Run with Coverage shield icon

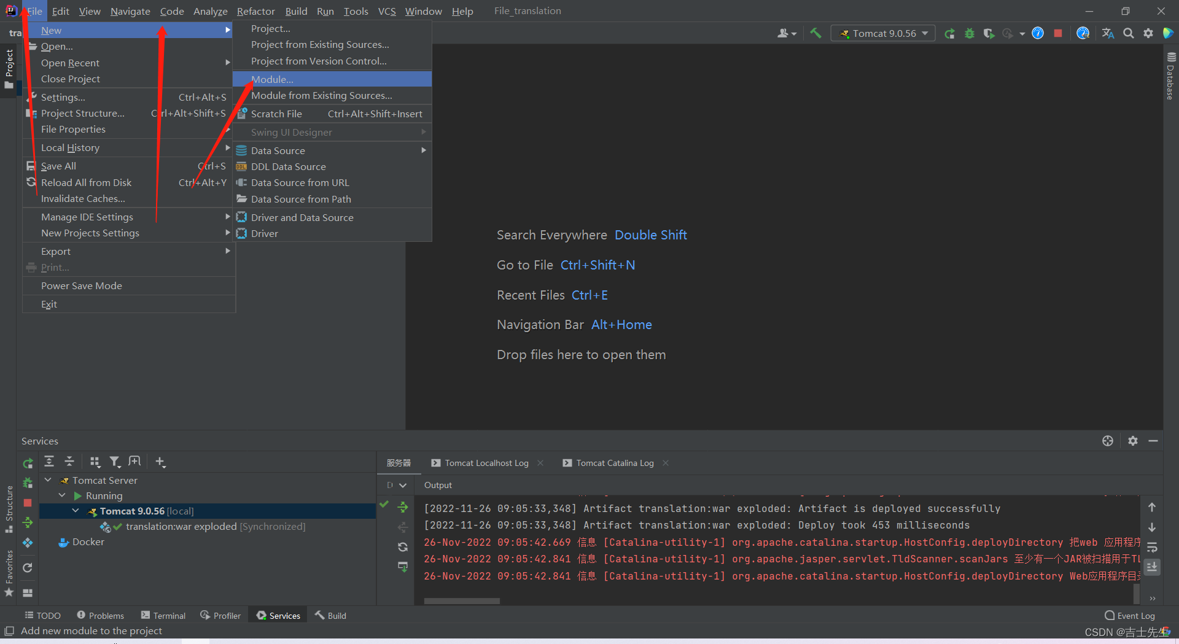(x=989, y=34)
